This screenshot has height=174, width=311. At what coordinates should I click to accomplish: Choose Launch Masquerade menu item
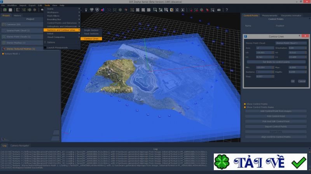pyautogui.click(x=62, y=48)
